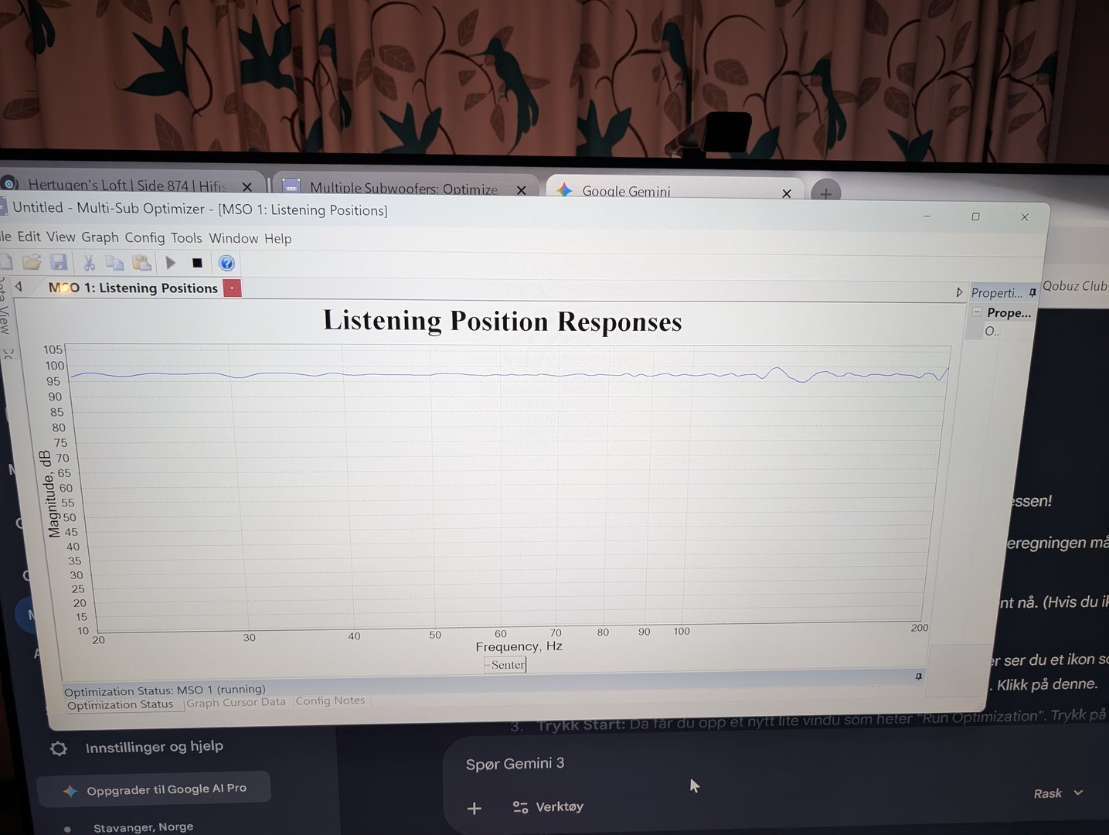The width and height of the screenshot is (1109, 835).
Task: Switch to the Optimization Status tab
Action: point(120,704)
